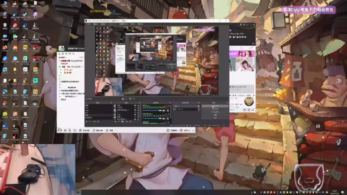Open Steam shortcut on desktop

click(25, 14)
